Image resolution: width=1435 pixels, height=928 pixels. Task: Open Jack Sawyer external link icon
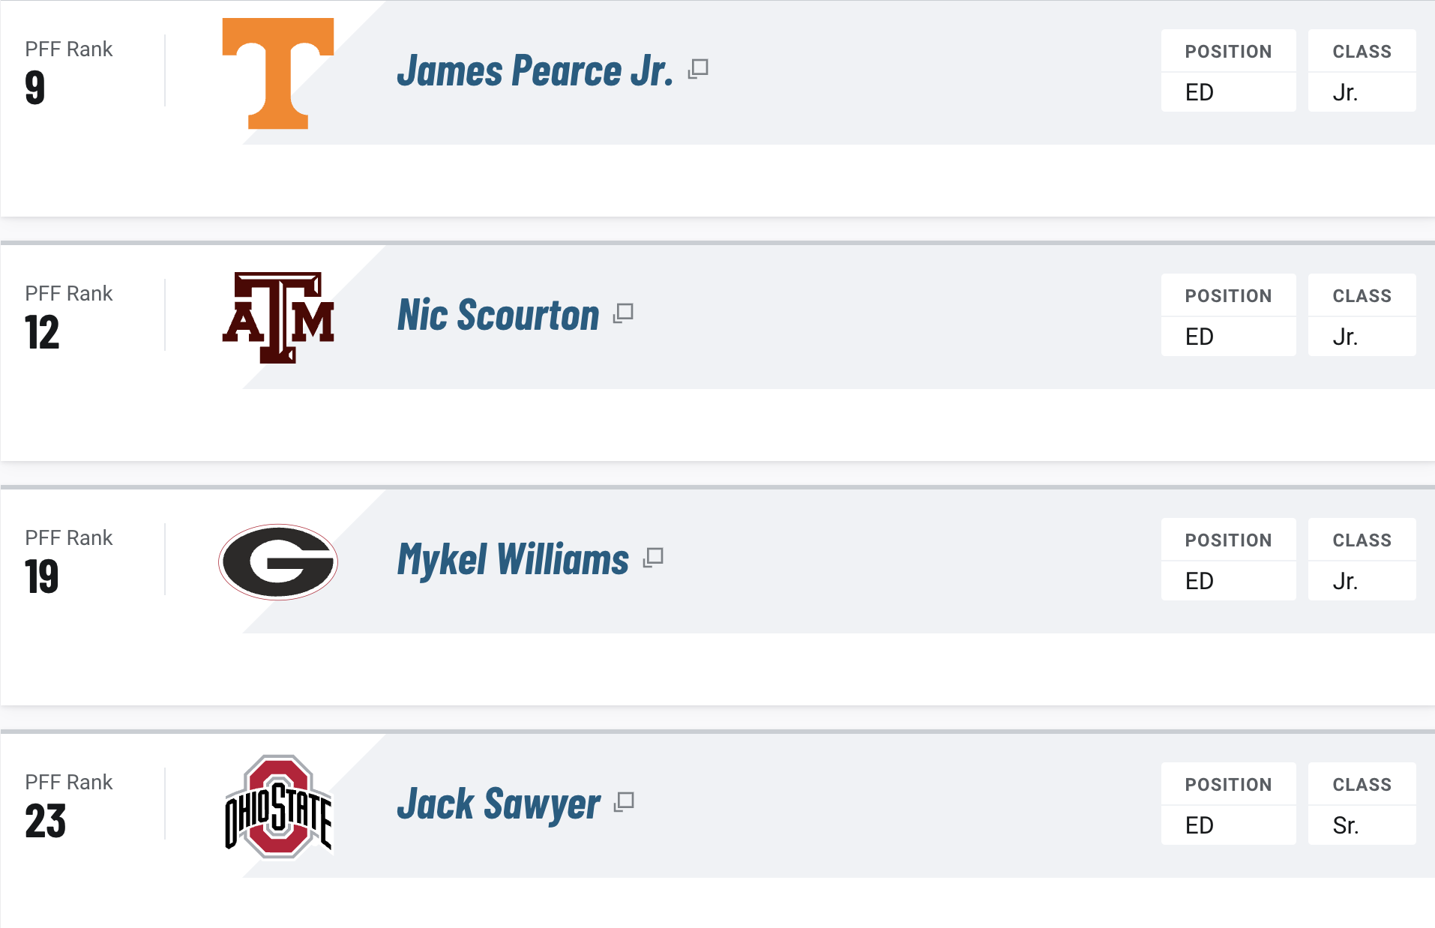coord(624,802)
